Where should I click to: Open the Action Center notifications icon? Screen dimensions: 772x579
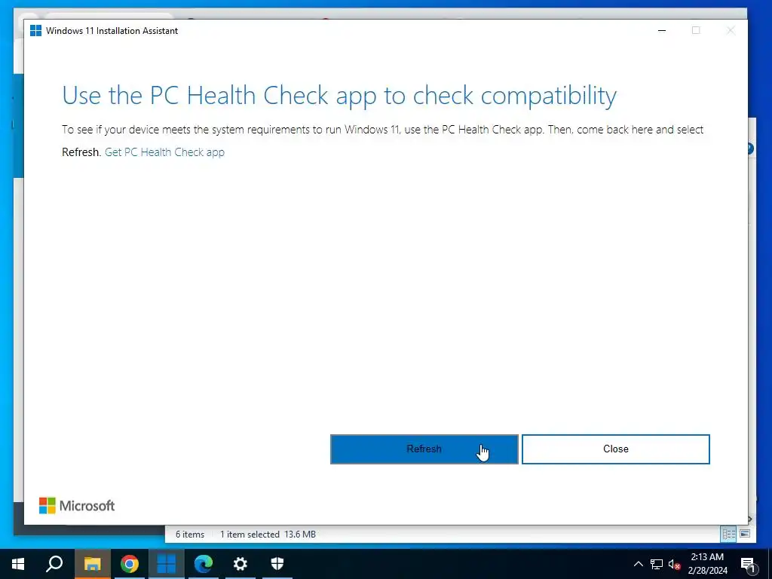748,564
